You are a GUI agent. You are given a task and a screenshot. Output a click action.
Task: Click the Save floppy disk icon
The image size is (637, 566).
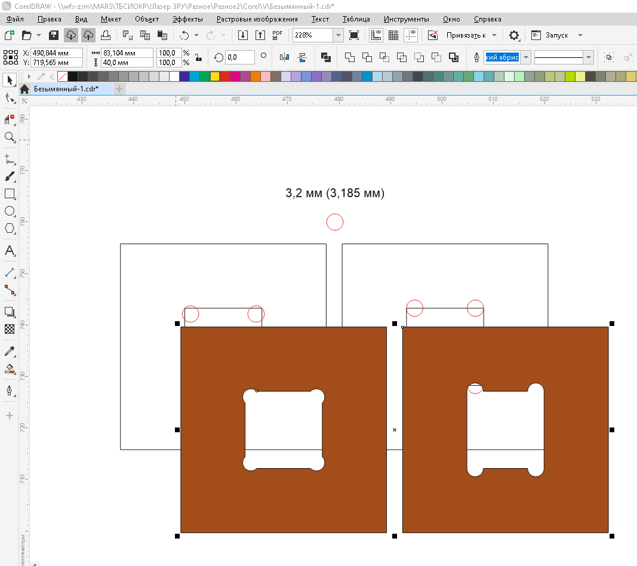54,35
